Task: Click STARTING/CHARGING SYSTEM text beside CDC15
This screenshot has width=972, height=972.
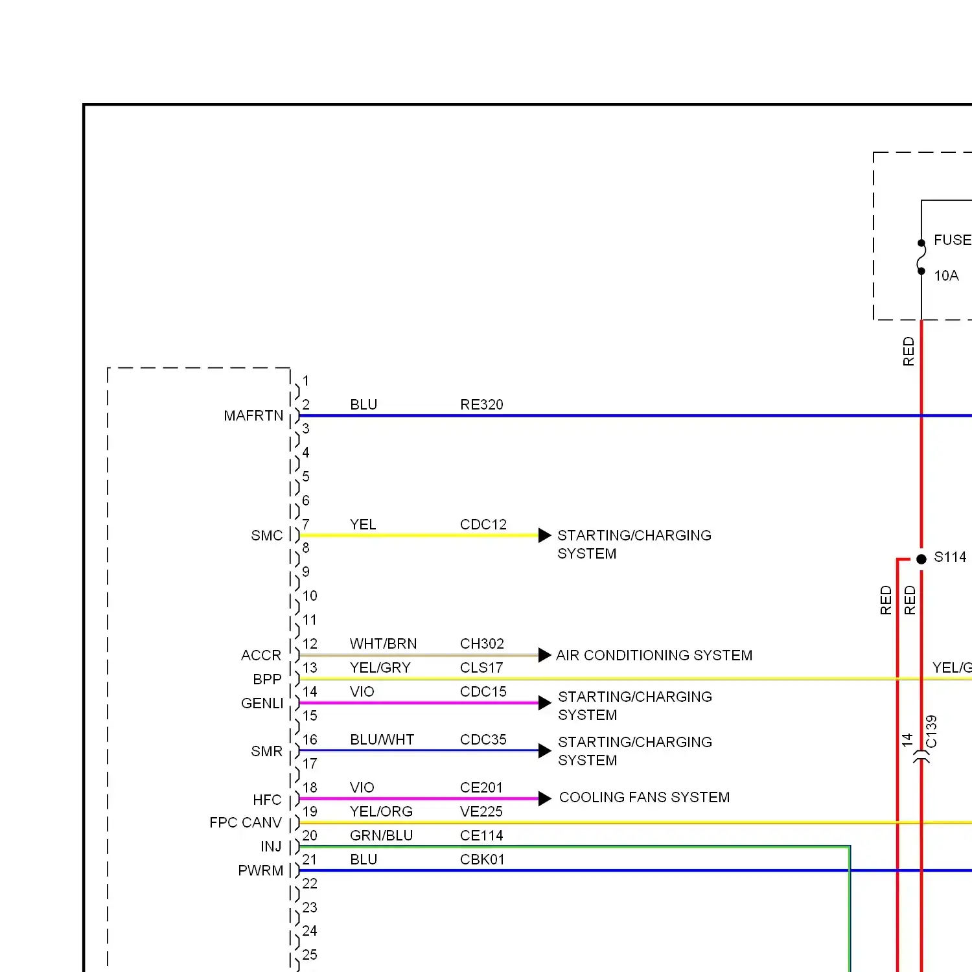Action: (x=635, y=706)
